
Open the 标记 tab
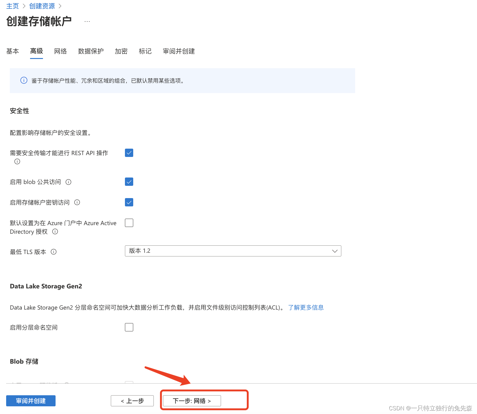pos(145,51)
